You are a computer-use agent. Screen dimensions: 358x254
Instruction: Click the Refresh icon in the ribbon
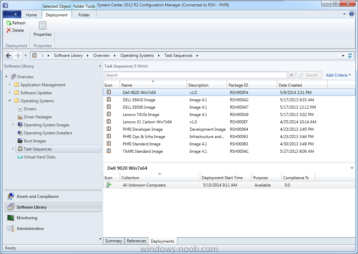(9, 23)
